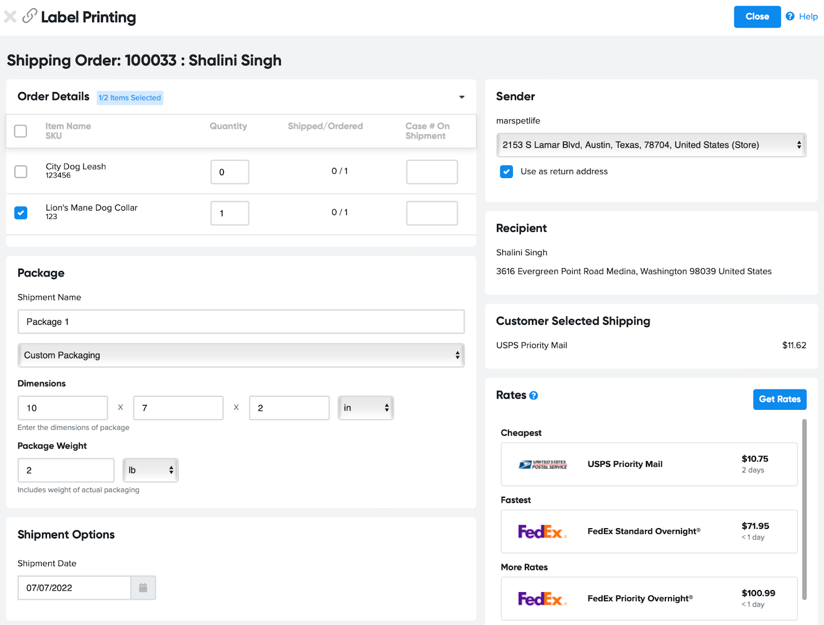
Task: Toggle Use as return address checkbox
Action: click(x=506, y=171)
